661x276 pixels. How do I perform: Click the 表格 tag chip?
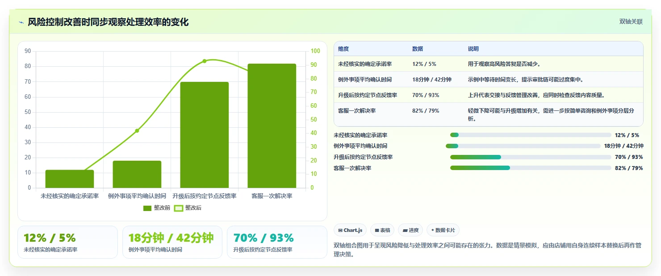382,230
